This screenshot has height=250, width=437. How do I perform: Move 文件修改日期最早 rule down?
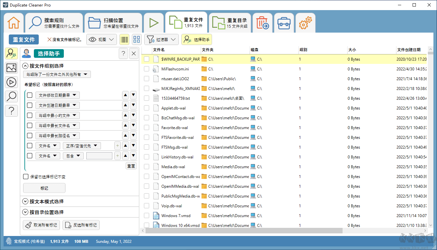coord(133,95)
